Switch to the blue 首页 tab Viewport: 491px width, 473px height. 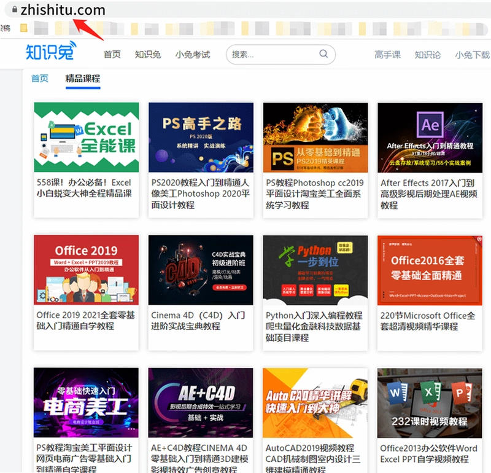(40, 79)
